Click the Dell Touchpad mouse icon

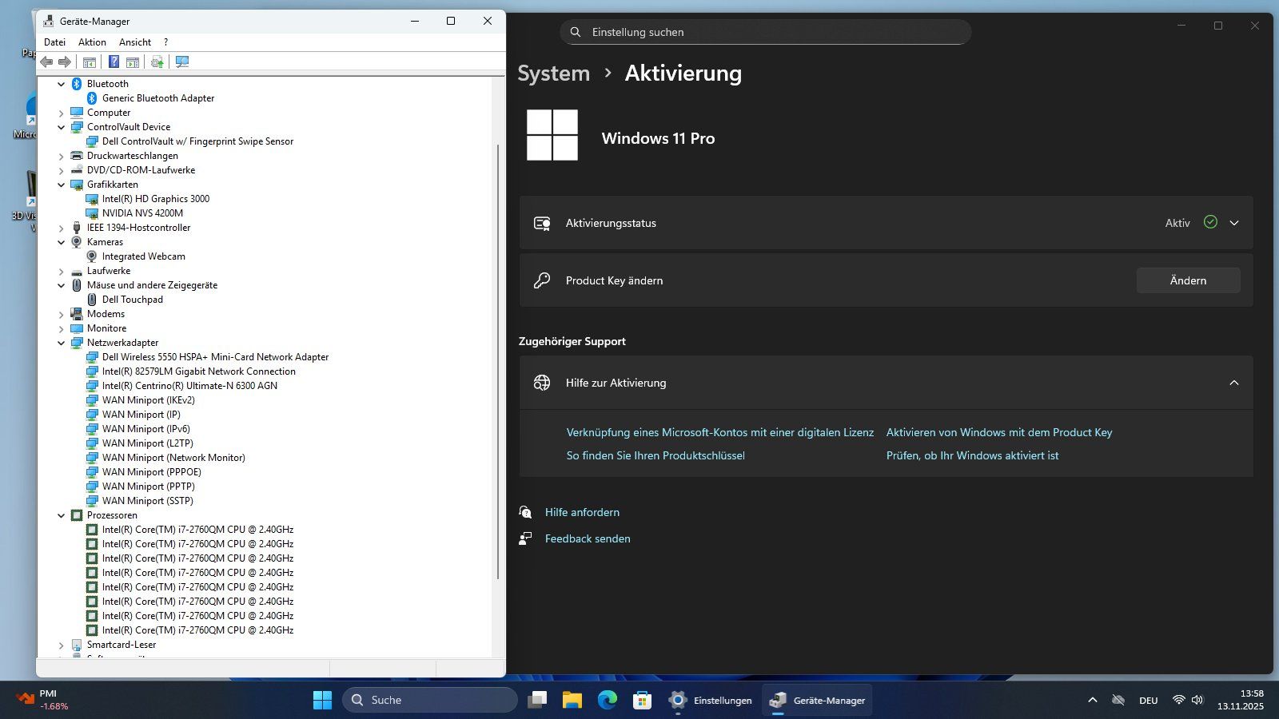92,300
